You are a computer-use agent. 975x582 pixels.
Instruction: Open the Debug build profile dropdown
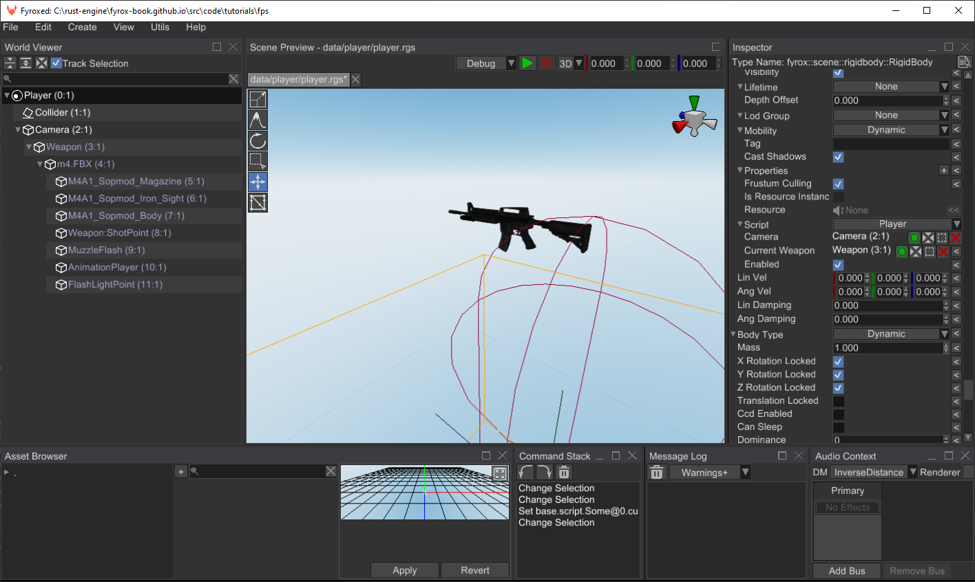486,63
